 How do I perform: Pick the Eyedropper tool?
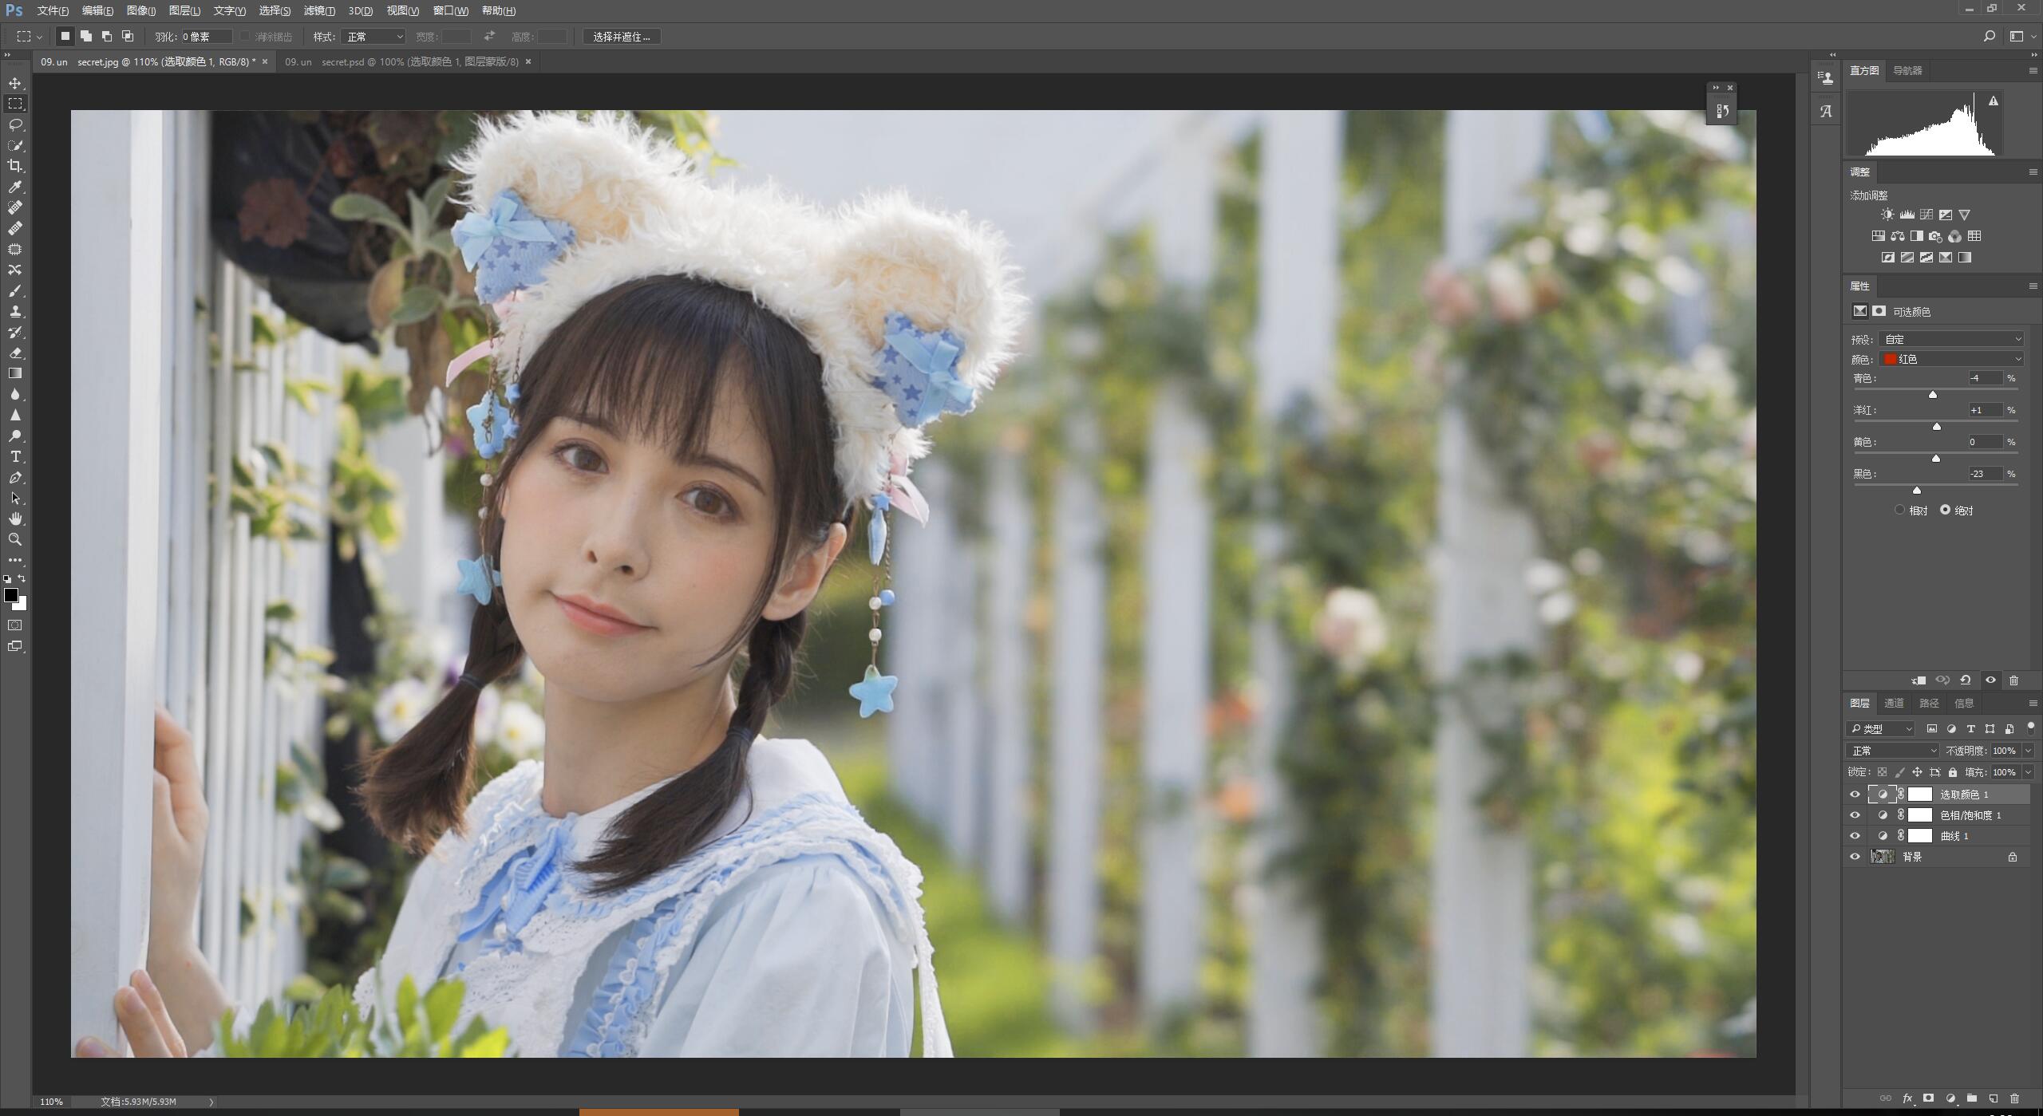15,187
